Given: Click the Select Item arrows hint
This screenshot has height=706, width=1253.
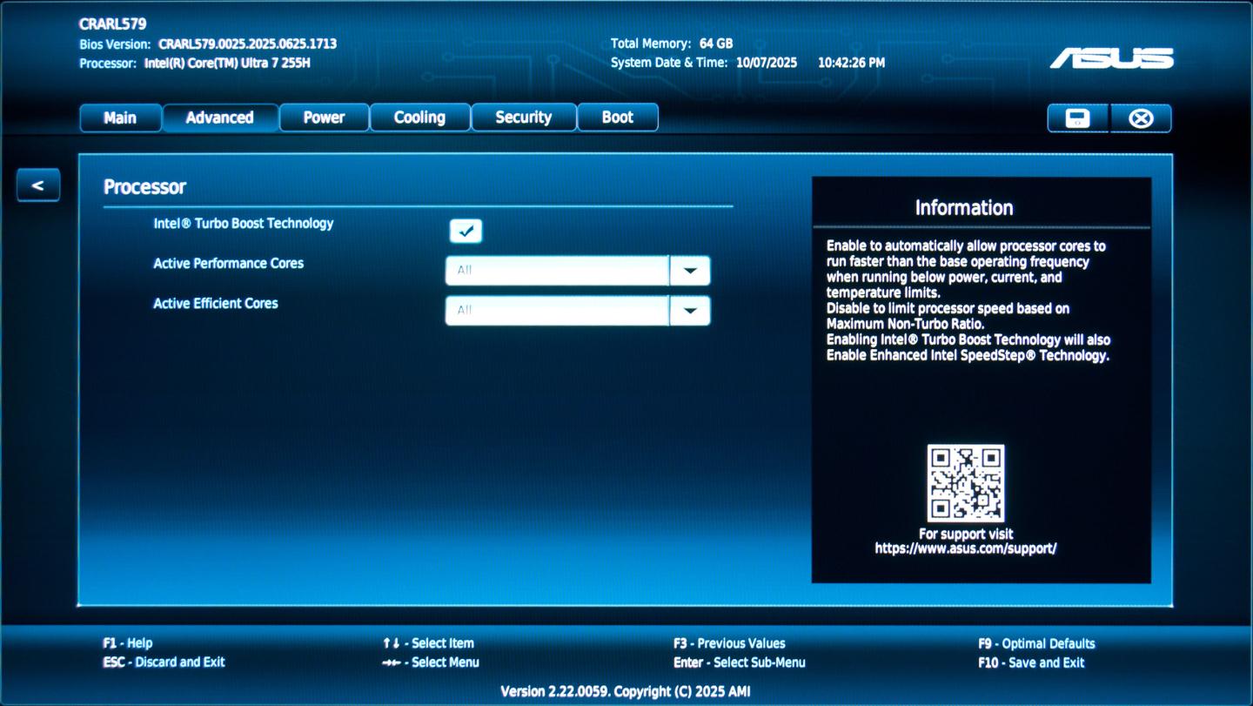Looking at the screenshot, I should [x=428, y=643].
